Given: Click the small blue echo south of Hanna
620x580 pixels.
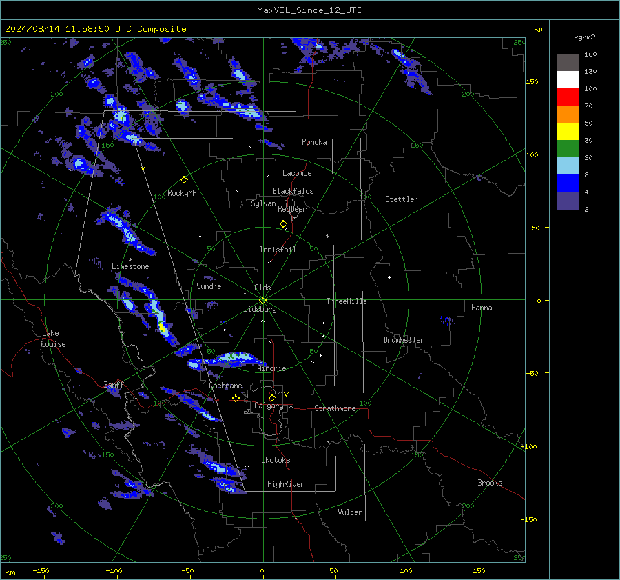Looking at the screenshot, I should pyautogui.click(x=447, y=320).
